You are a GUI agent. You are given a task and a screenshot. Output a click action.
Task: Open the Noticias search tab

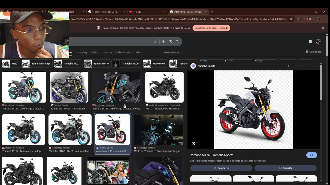click(107, 52)
